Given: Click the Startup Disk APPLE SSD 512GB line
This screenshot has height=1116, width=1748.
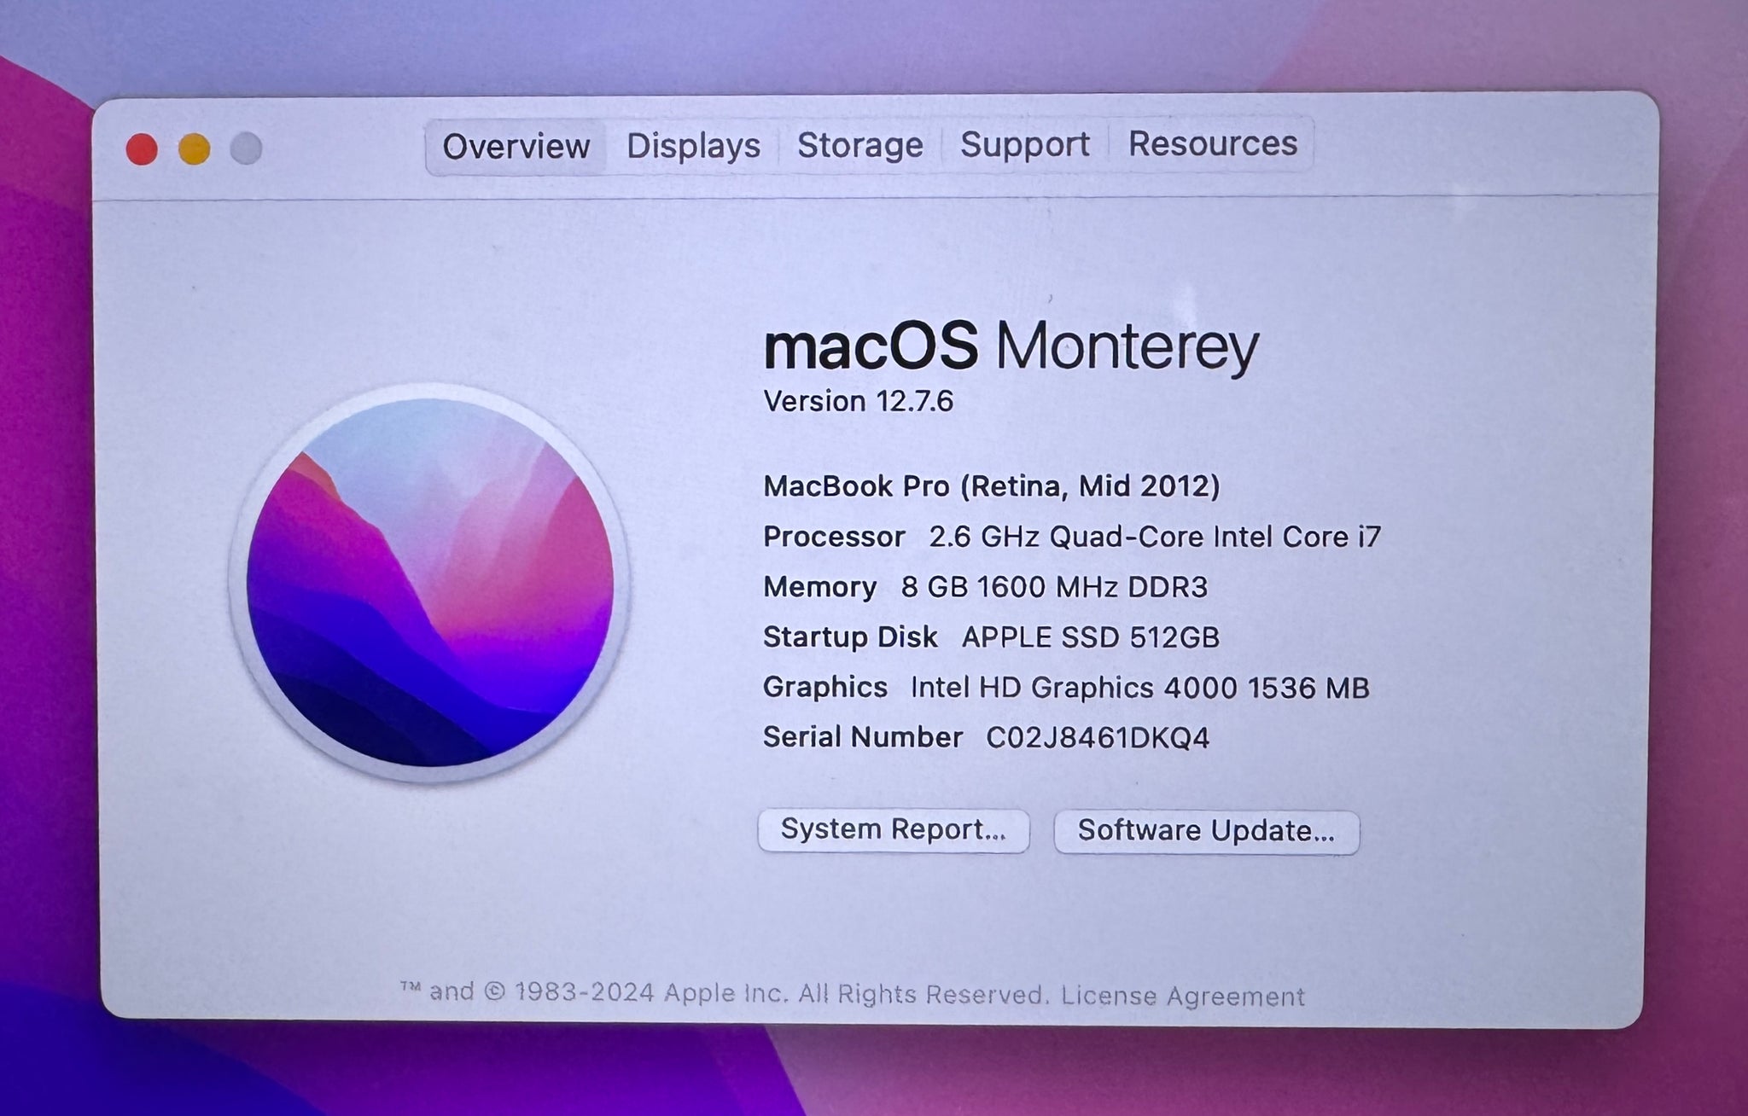Looking at the screenshot, I should coord(992,637).
